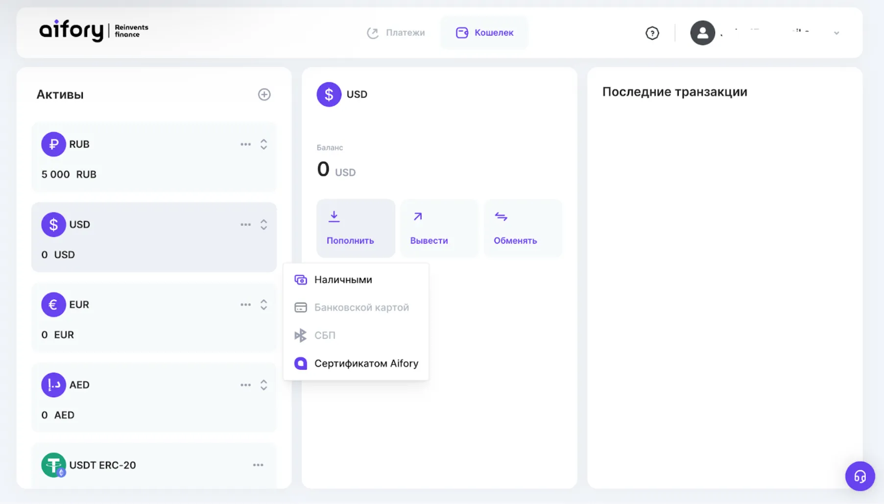This screenshot has width=884, height=504.
Task: Open support chat headset button
Action: coord(860,476)
